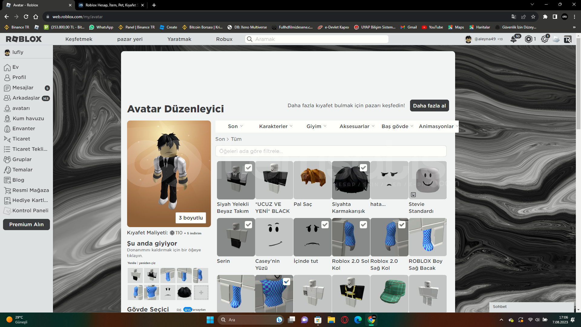Click the Yenile link

[x=132, y=263]
